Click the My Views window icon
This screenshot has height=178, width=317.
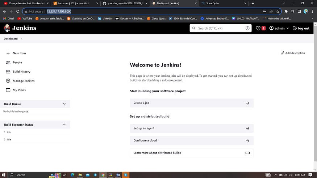pyautogui.click(x=8, y=90)
